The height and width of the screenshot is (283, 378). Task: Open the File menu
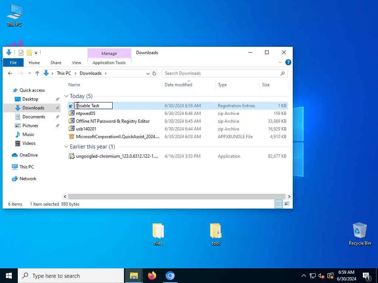click(13, 63)
